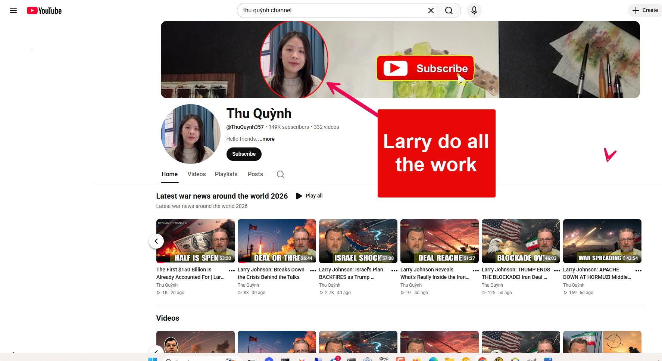The image size is (662, 361).
Task: Open 'APACHE DOWN AT HORMUZ' video title
Action: [597, 273]
